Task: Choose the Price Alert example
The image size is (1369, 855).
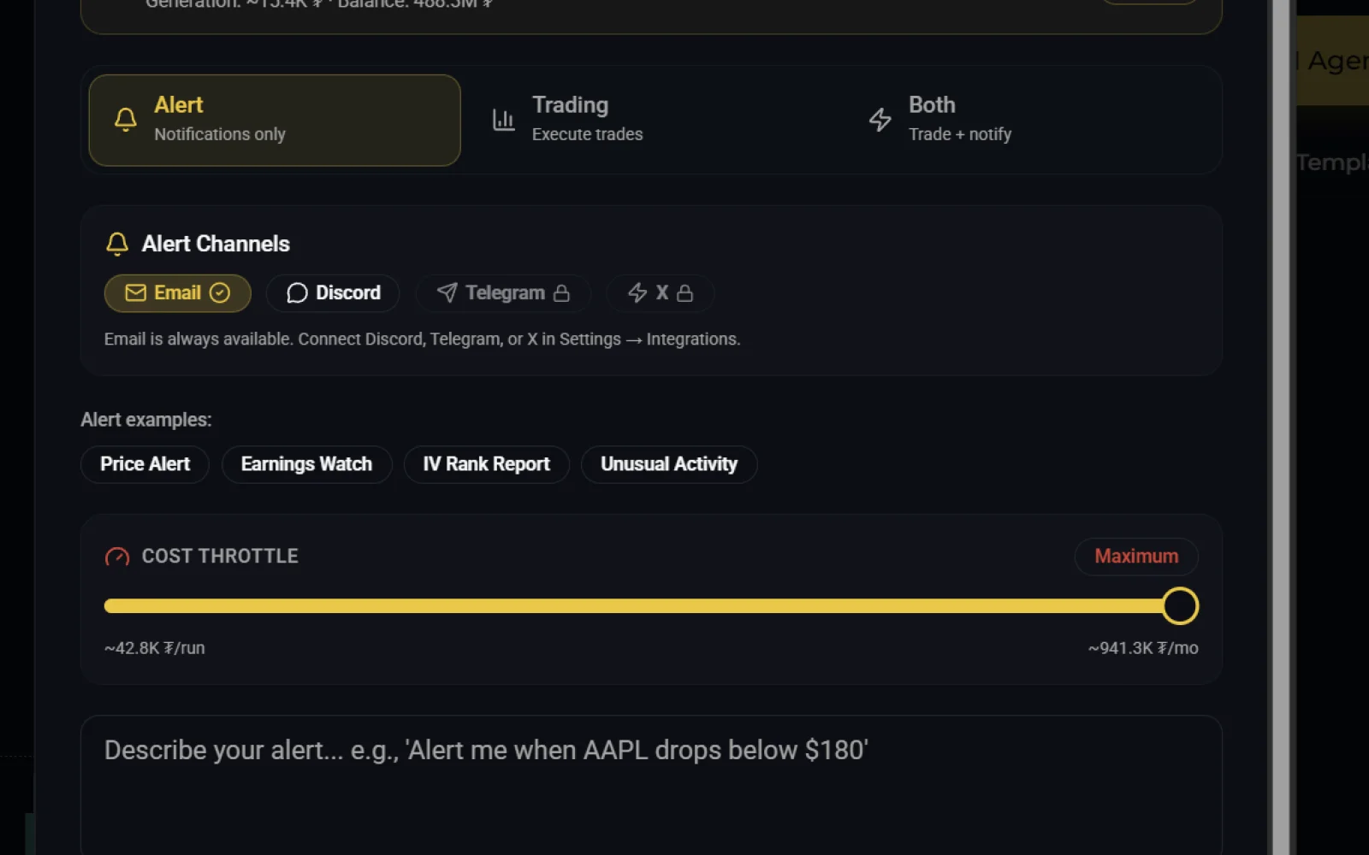Action: [x=145, y=464]
